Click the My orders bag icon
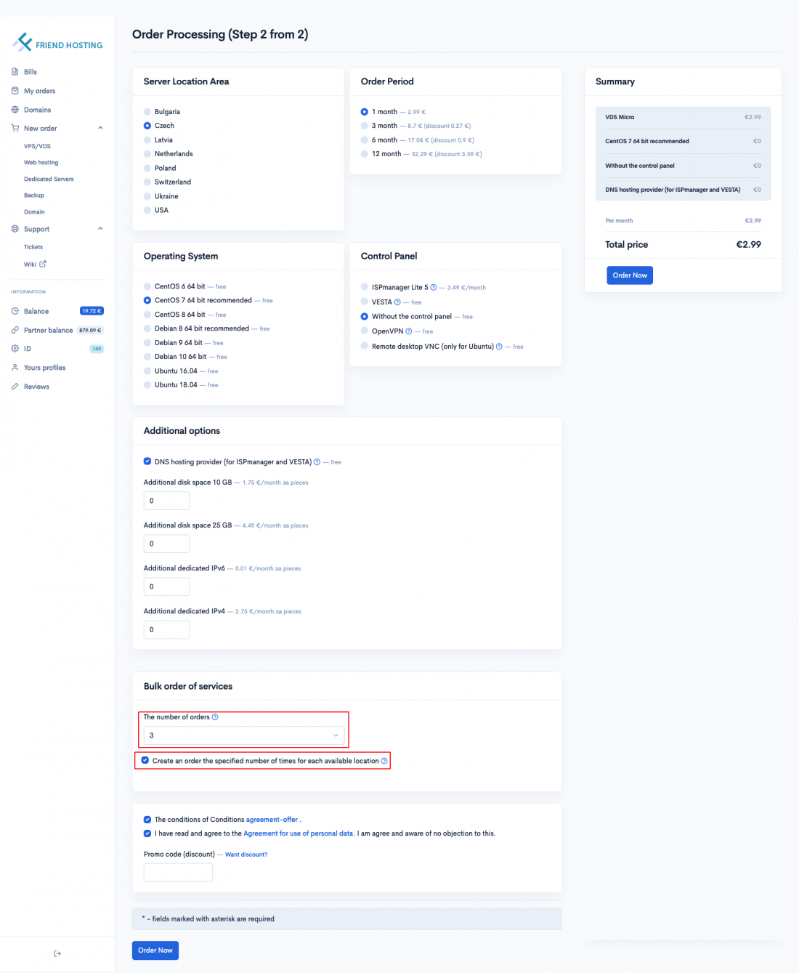799x973 pixels. 15,91
